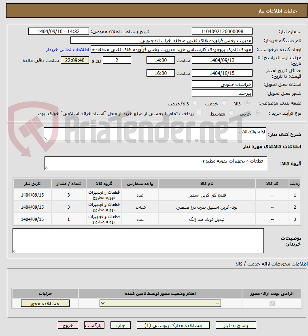Click the جزئیات اطلاعات نیاز page title
The width and height of the screenshot is (308, 336).
277,11
